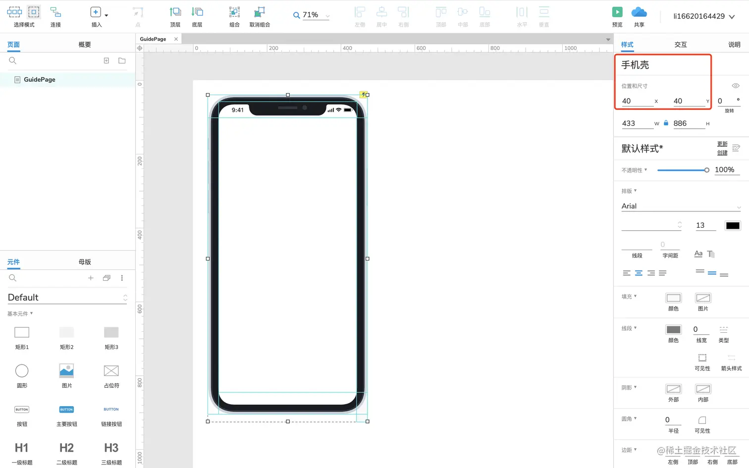The height and width of the screenshot is (468, 749).
Task: Choose the intersected selection mode icon
Action: [x=14, y=12]
